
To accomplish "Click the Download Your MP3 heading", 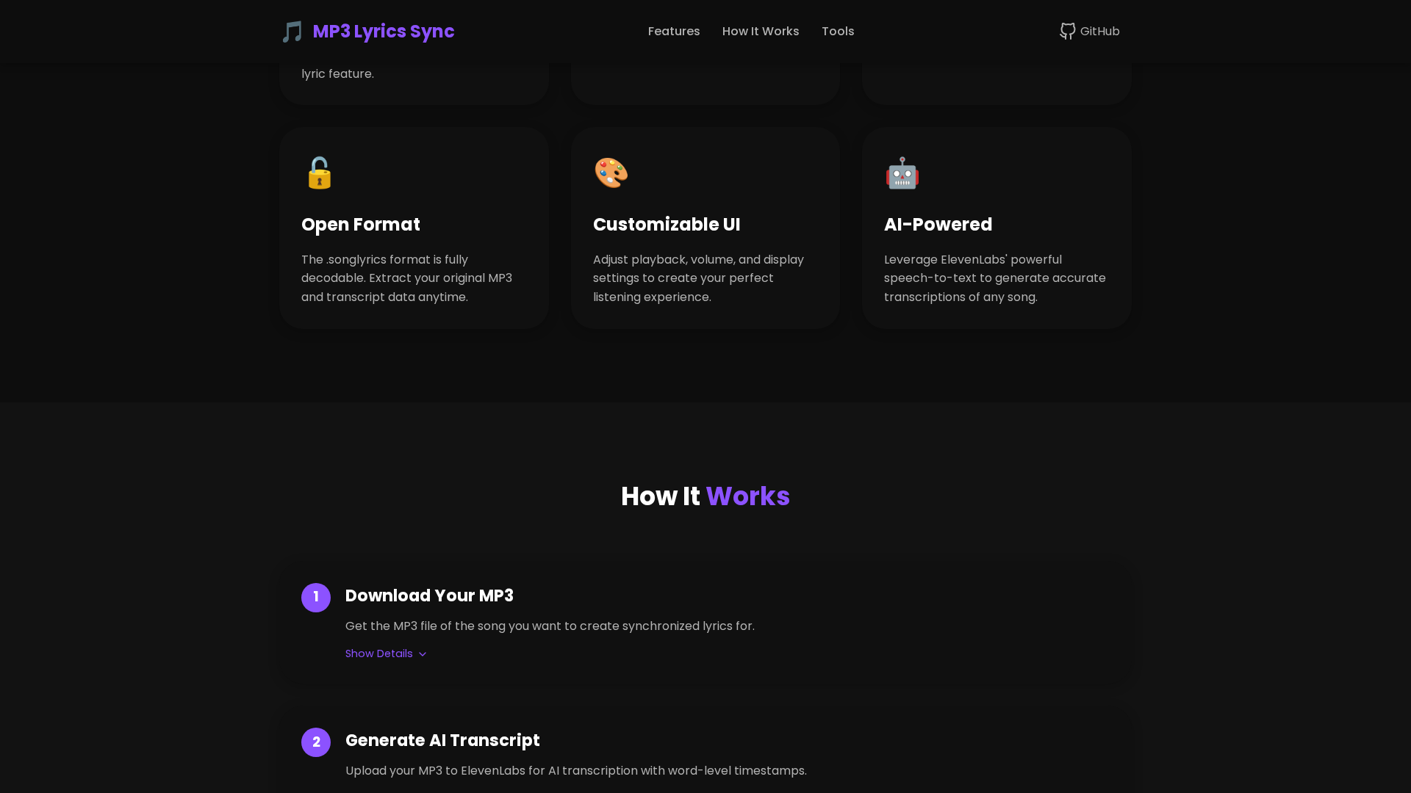I will pos(429,595).
